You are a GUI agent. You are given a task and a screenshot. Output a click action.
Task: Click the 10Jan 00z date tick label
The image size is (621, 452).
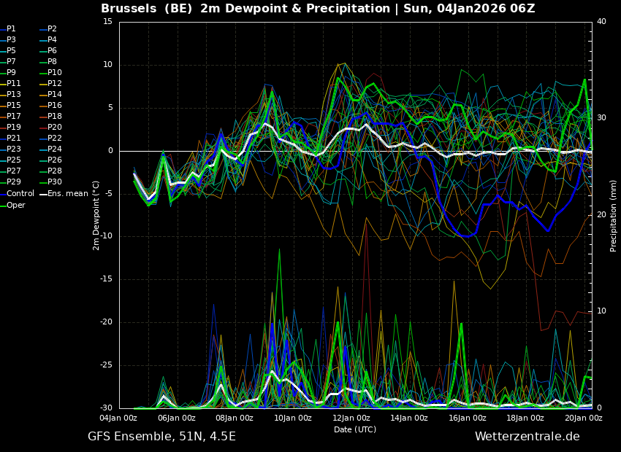coord(293,418)
